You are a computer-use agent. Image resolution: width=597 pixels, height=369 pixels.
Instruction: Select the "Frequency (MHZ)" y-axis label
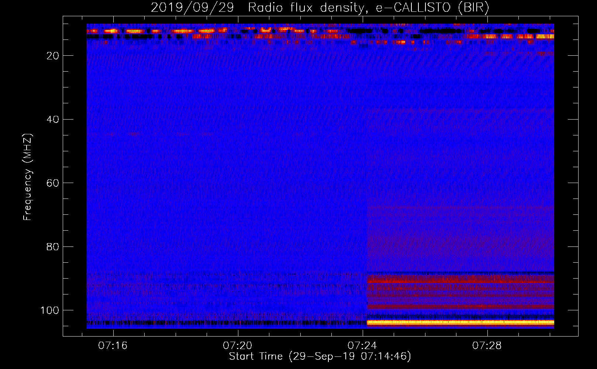28,177
